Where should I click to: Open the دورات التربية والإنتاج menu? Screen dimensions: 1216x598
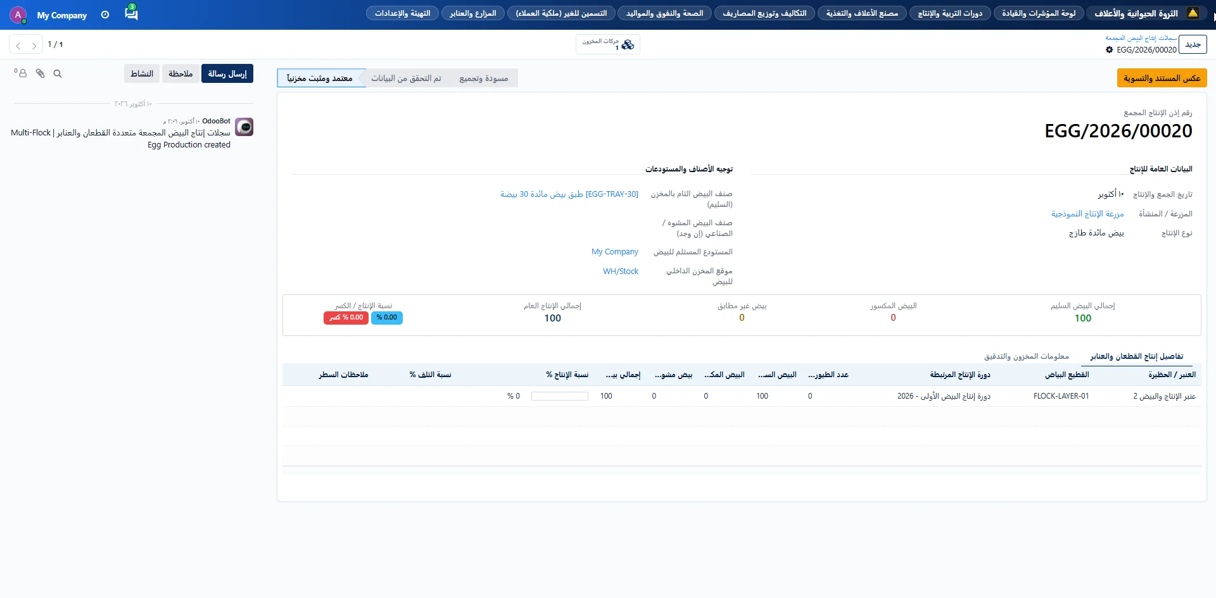950,13
